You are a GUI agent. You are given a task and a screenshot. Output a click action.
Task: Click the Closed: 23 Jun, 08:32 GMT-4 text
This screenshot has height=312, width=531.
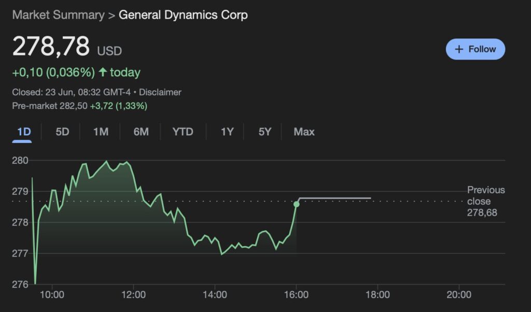[x=72, y=92]
